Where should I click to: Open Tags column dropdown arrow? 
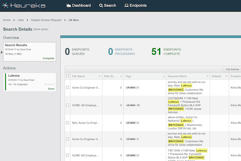coord(164,76)
